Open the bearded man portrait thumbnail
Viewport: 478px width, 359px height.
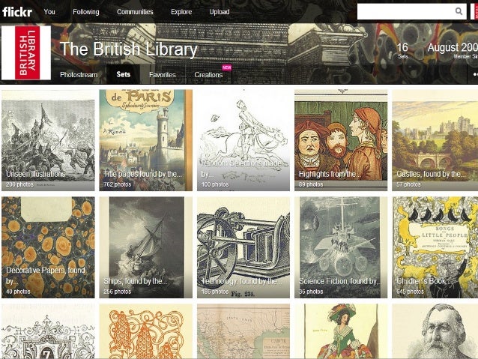(435, 331)
